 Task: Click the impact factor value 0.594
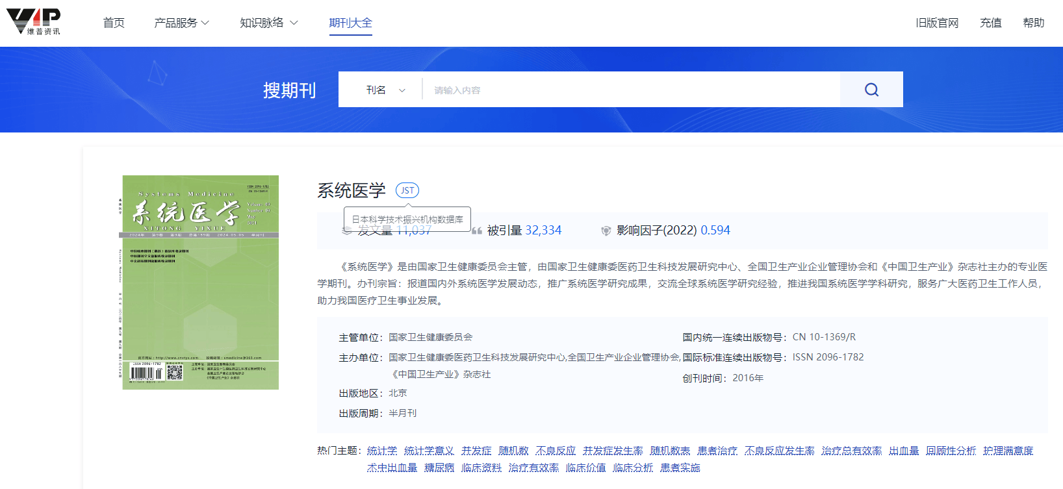coord(715,231)
